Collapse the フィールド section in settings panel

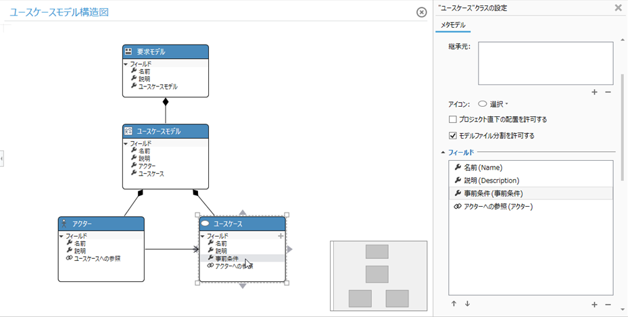443,153
